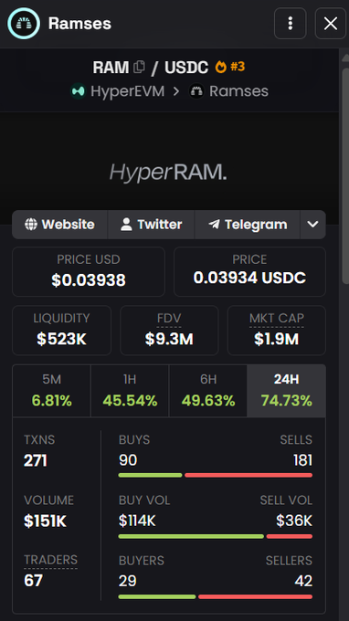Click the BUYS count 90
Image resolution: width=349 pixels, height=621 pixels.
[x=128, y=460]
